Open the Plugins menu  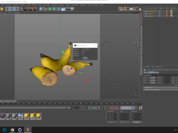coord(68,5)
